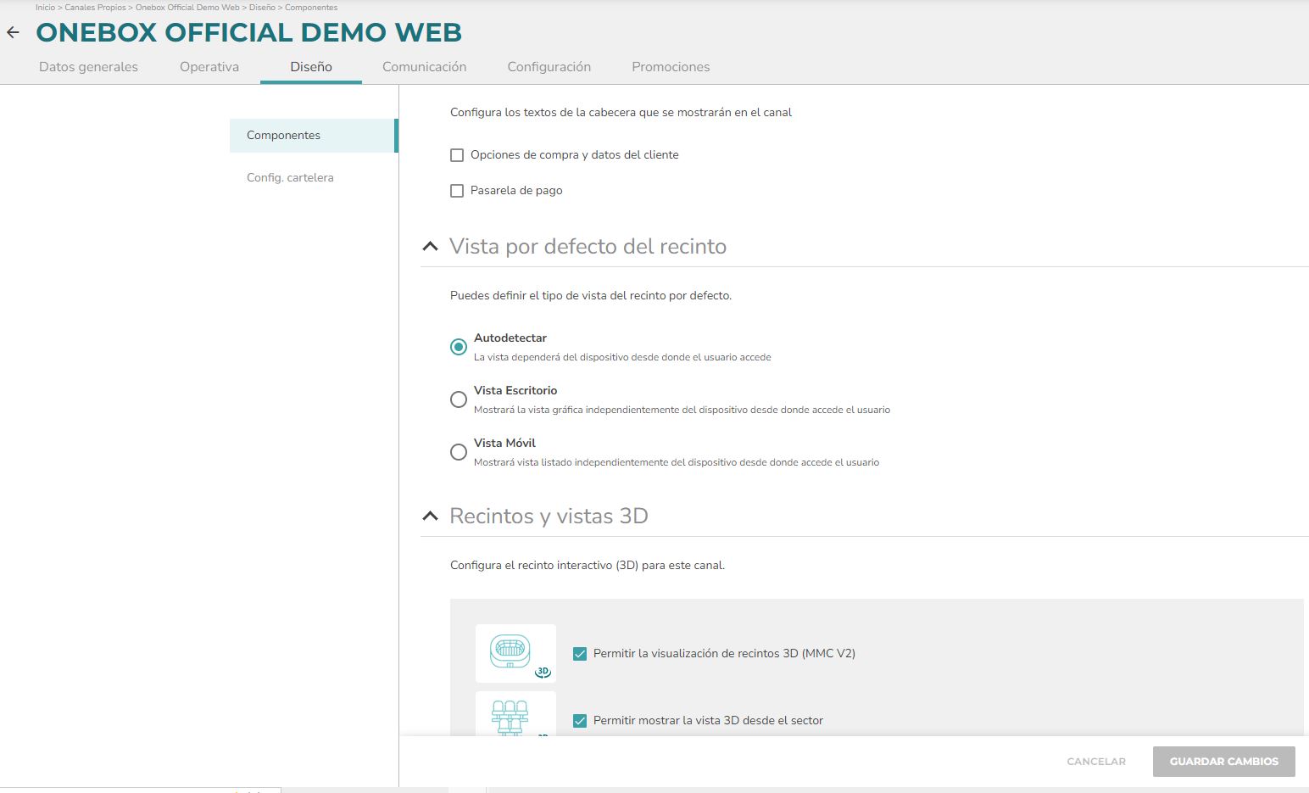Click 'Configura el recinto interactivo (3D)' text
Viewport: 1309px width, 793px height.
(587, 566)
